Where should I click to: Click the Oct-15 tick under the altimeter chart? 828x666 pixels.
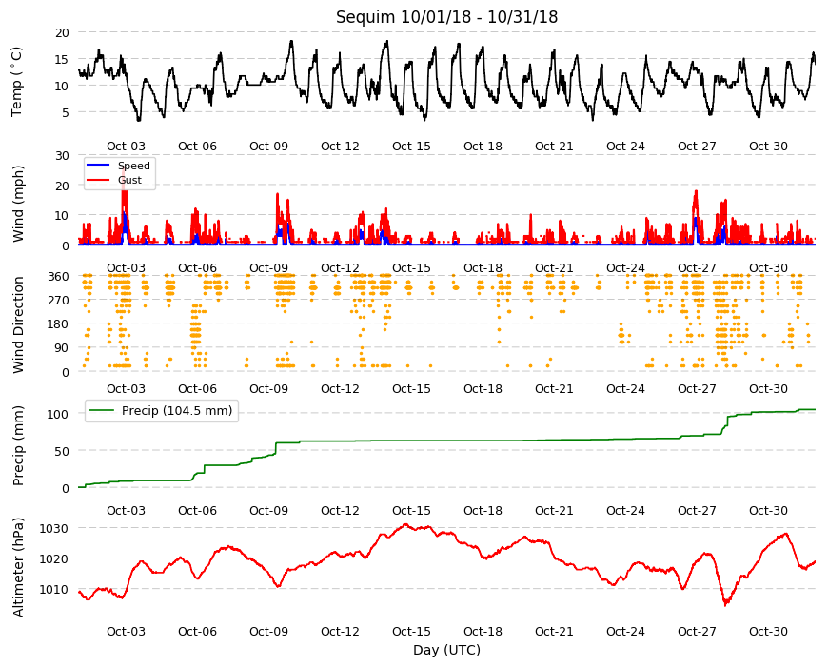tap(411, 631)
